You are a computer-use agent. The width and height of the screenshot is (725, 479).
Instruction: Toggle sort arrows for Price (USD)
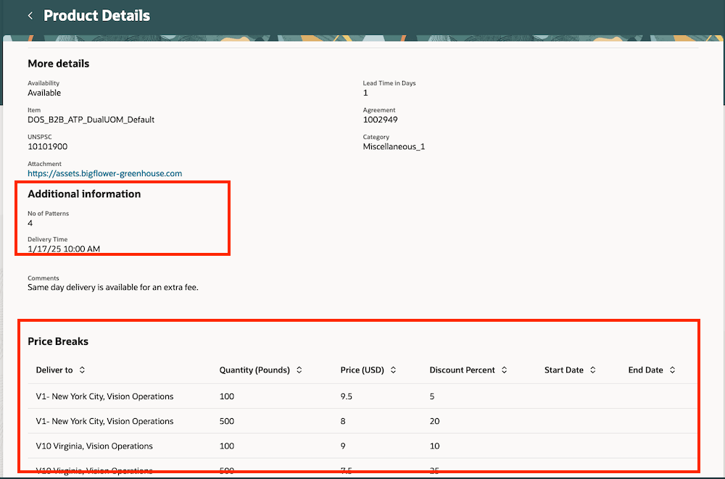393,370
